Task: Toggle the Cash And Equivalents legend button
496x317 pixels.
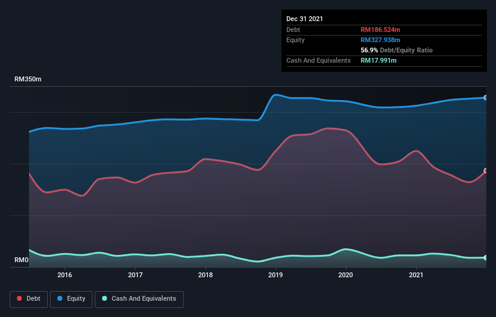Action: click(x=139, y=299)
